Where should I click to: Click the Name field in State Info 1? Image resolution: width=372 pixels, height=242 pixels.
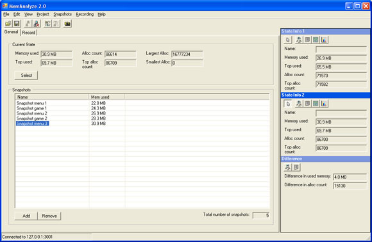(341, 49)
